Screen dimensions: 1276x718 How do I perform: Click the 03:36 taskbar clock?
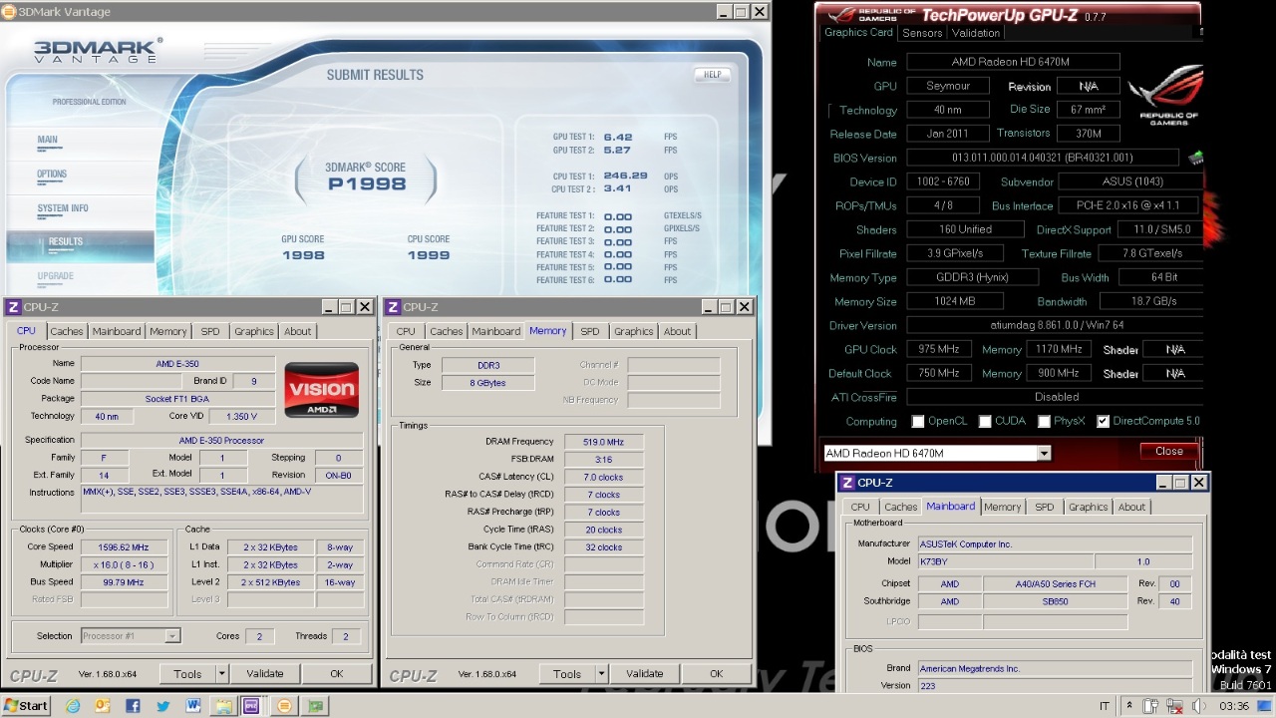[1234, 706]
